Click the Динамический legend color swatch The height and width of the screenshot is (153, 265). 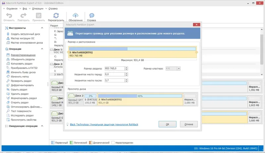pos(90,143)
